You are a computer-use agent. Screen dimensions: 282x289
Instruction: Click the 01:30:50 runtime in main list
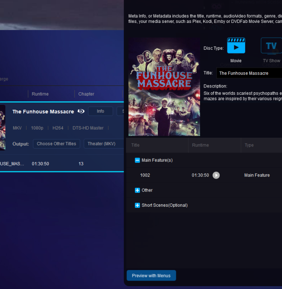41,164
